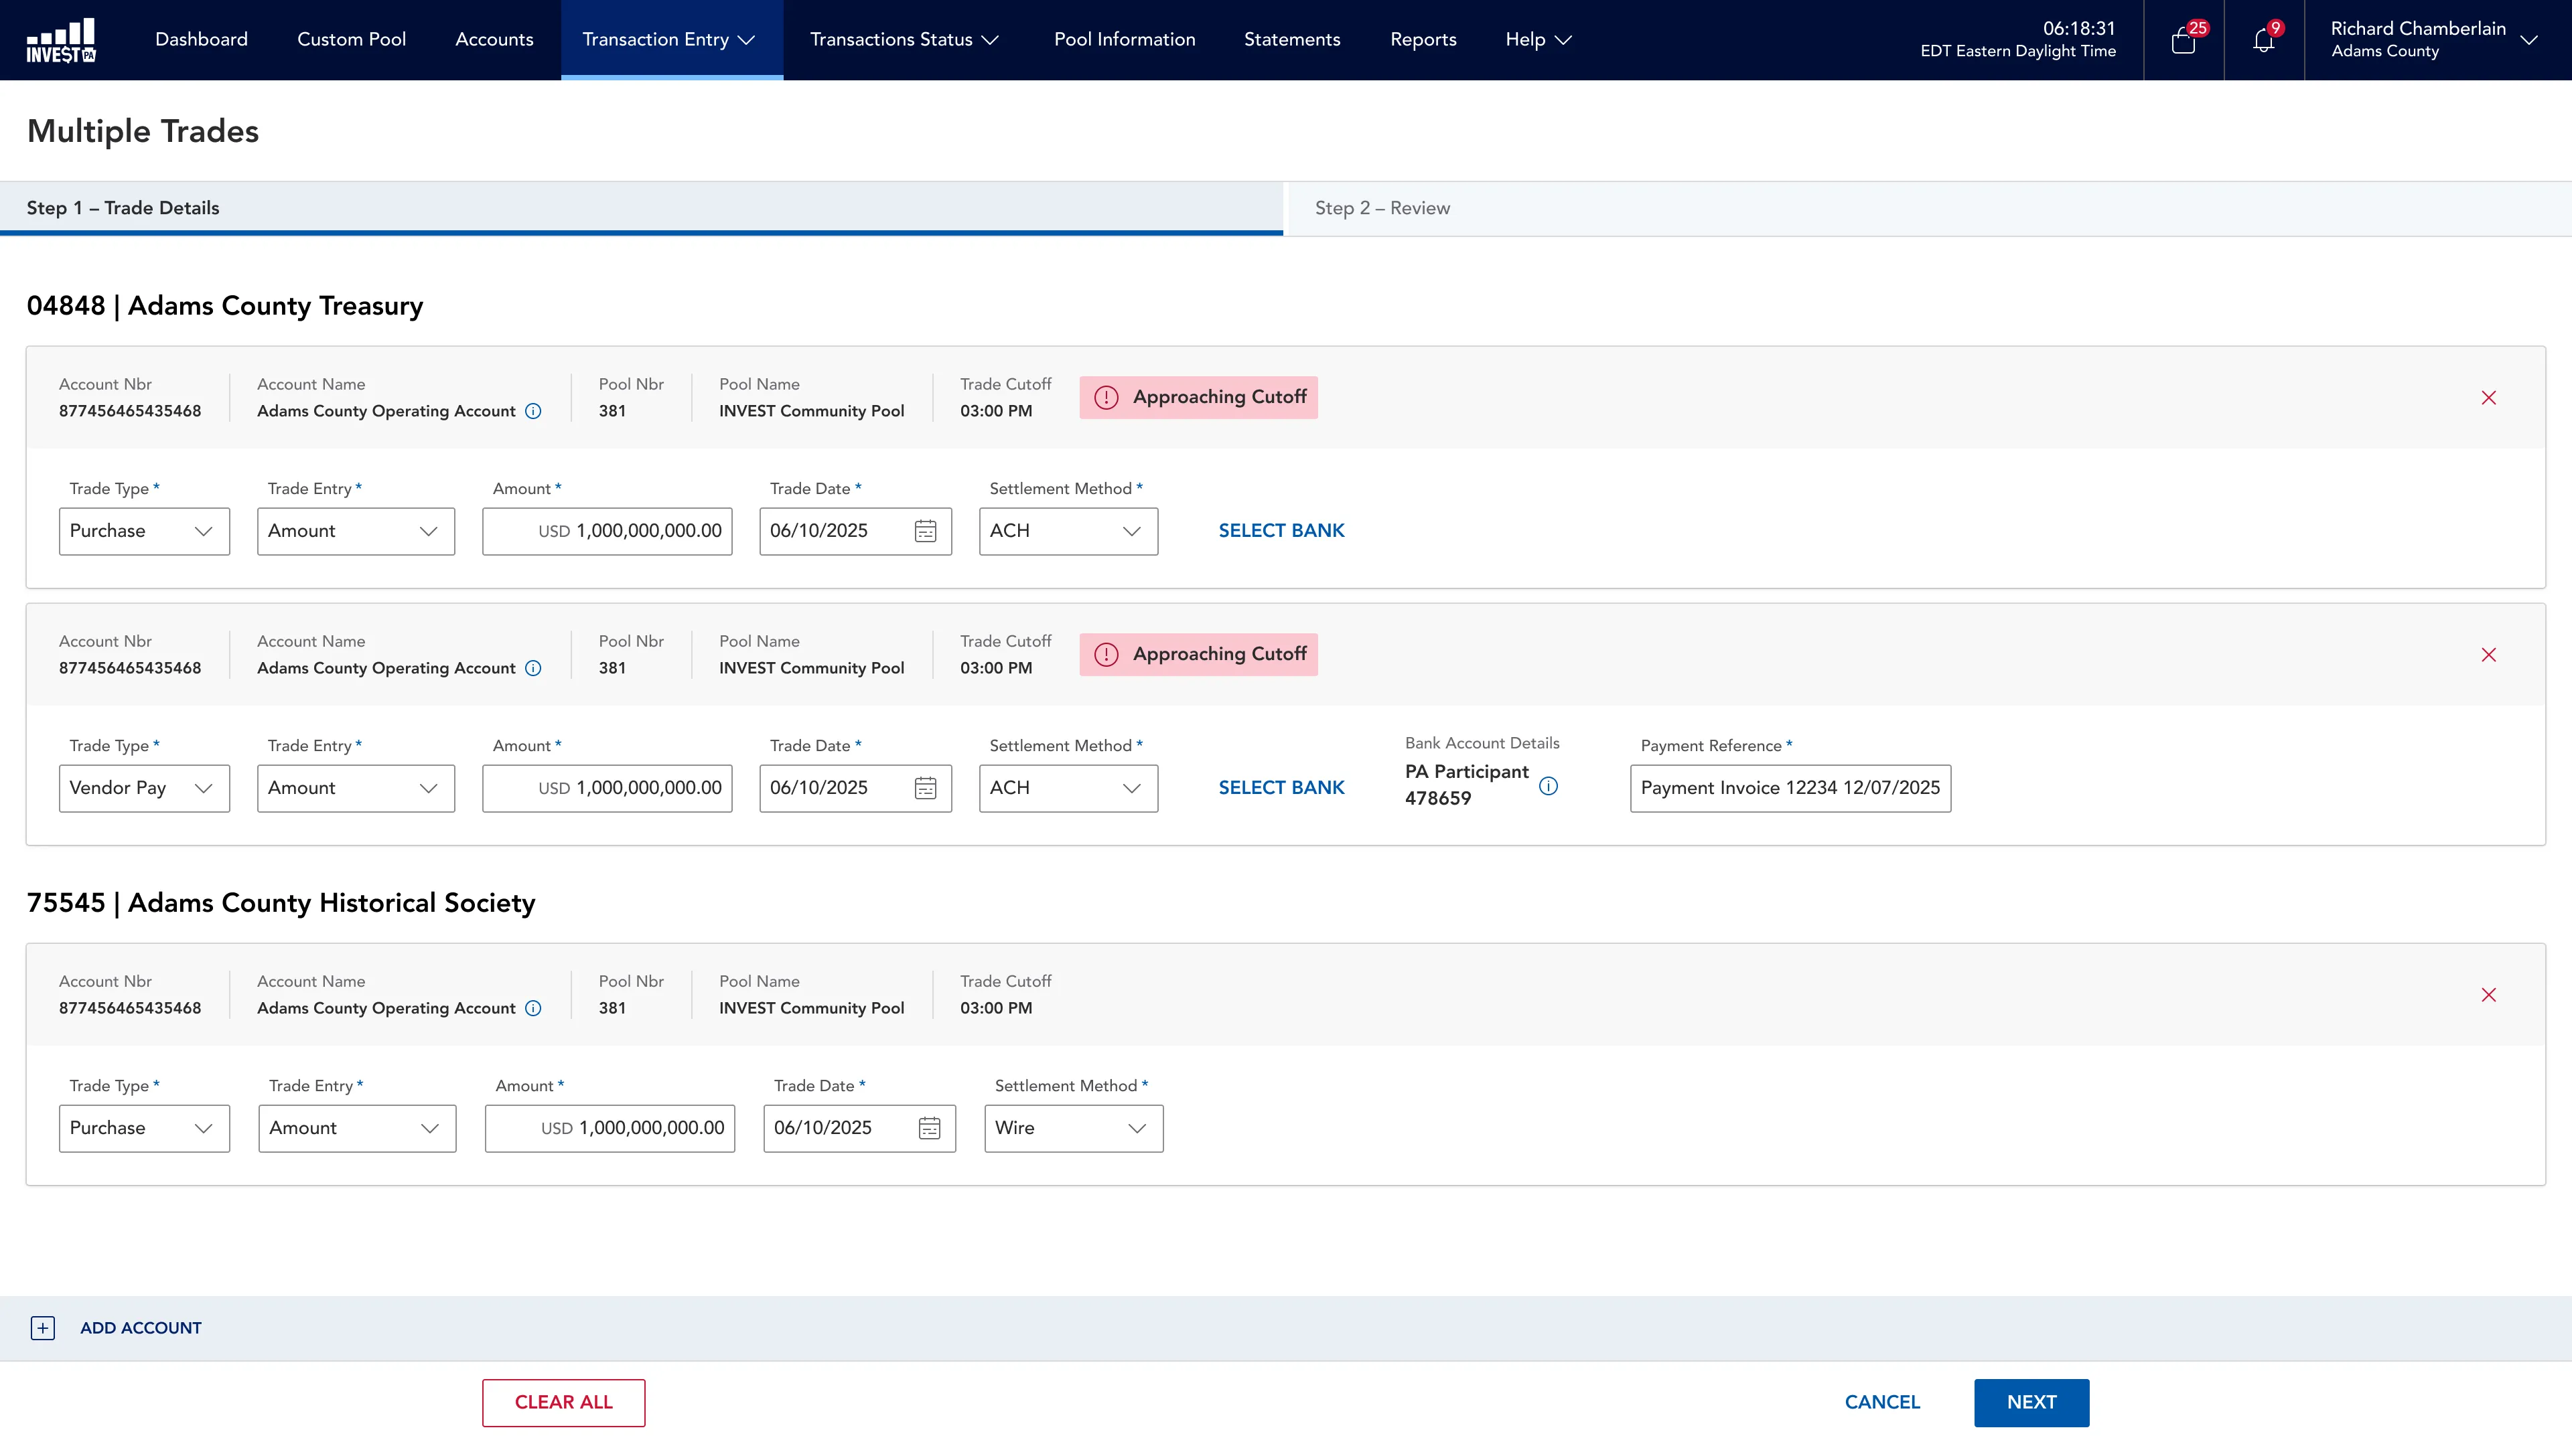Screen dimensions: 2572x1446
Task: Open the Transaction Entry menu
Action: click(x=671, y=40)
